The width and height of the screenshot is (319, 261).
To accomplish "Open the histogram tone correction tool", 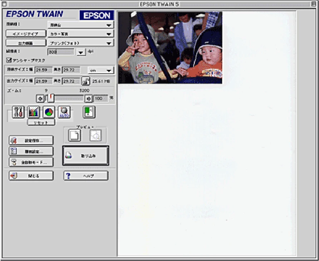I will tap(34, 112).
